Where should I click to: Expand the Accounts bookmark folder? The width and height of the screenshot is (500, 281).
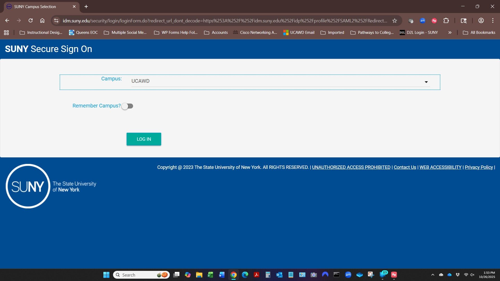[216, 33]
